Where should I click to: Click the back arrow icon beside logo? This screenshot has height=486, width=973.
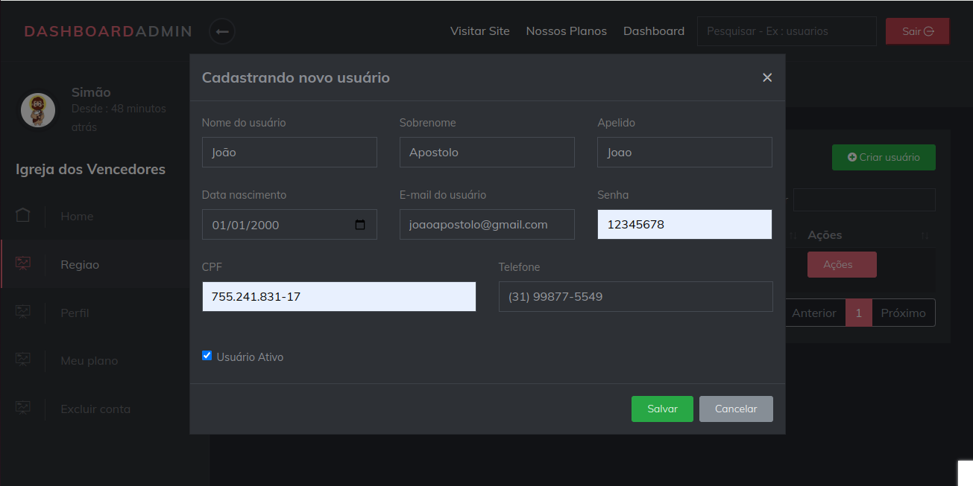click(x=222, y=31)
